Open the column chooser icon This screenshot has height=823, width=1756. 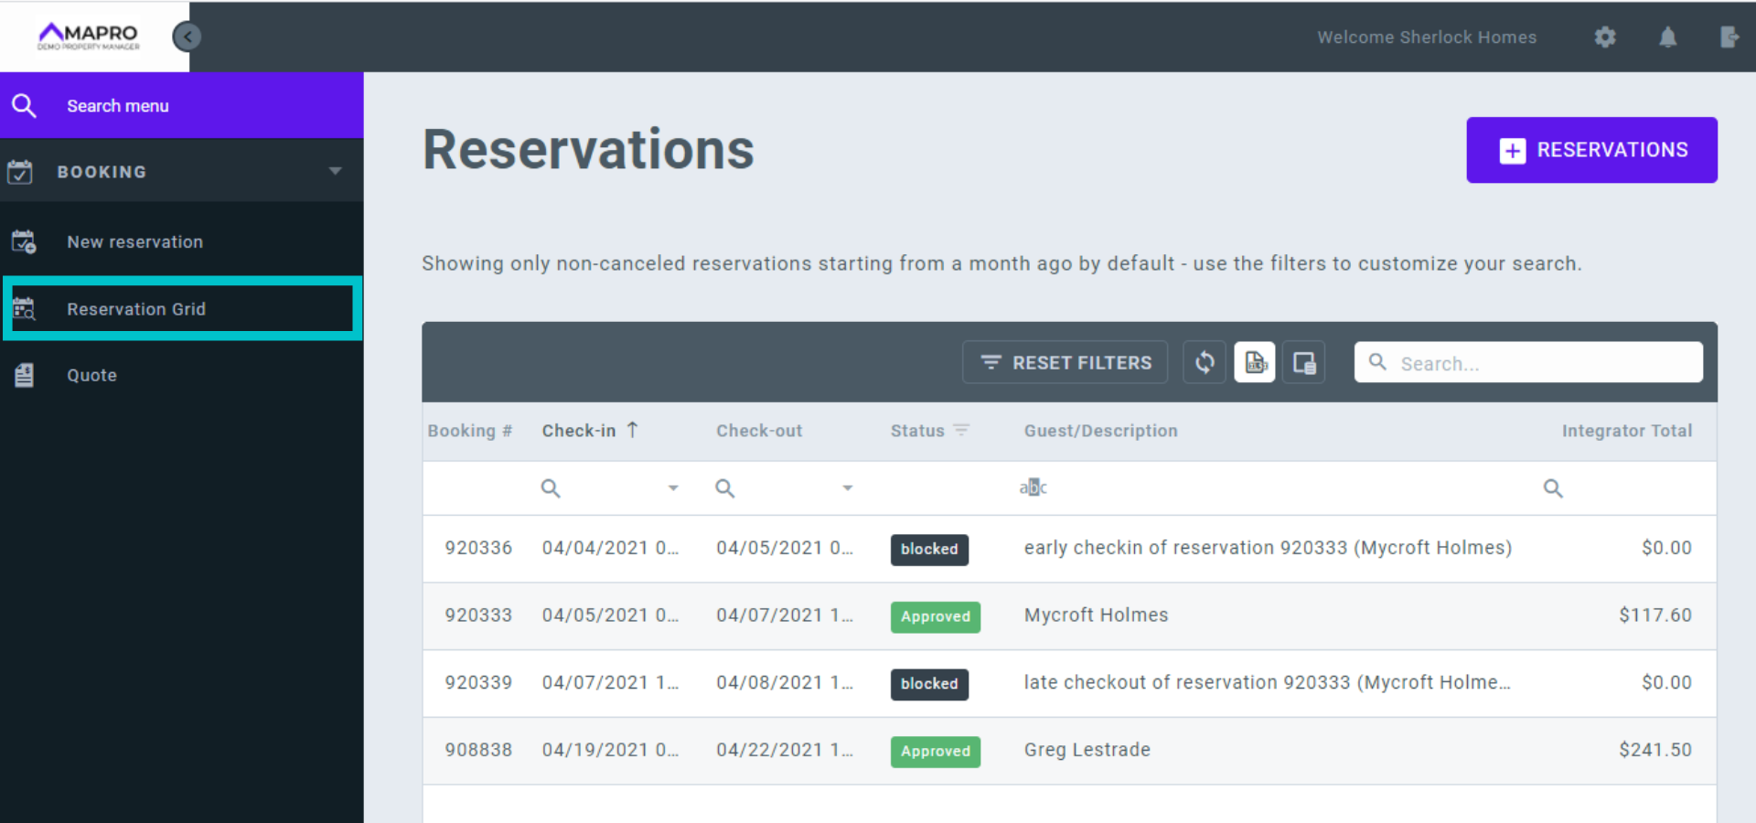pos(1304,363)
